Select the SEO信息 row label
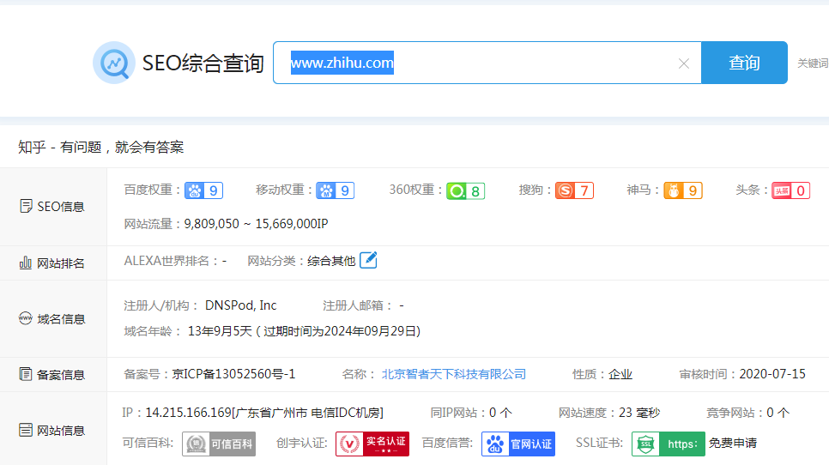 [61, 207]
